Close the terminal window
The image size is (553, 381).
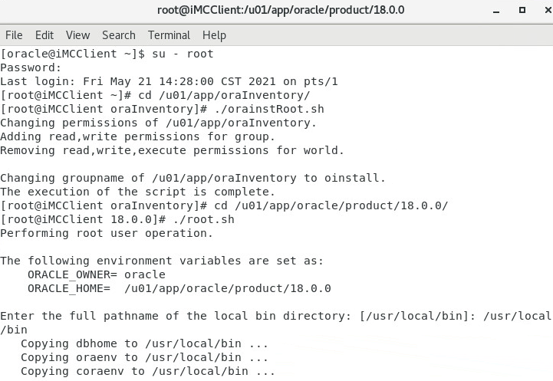pos(548,10)
